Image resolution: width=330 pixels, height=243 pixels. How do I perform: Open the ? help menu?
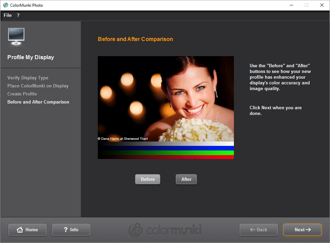18,15
